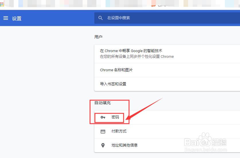Click the credit card icon beside 付款方式

103,131
